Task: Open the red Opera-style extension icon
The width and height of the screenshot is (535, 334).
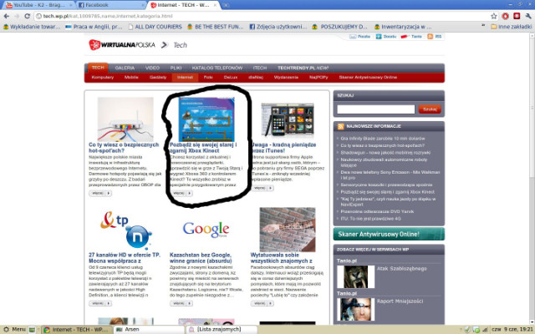Action: pos(505,16)
